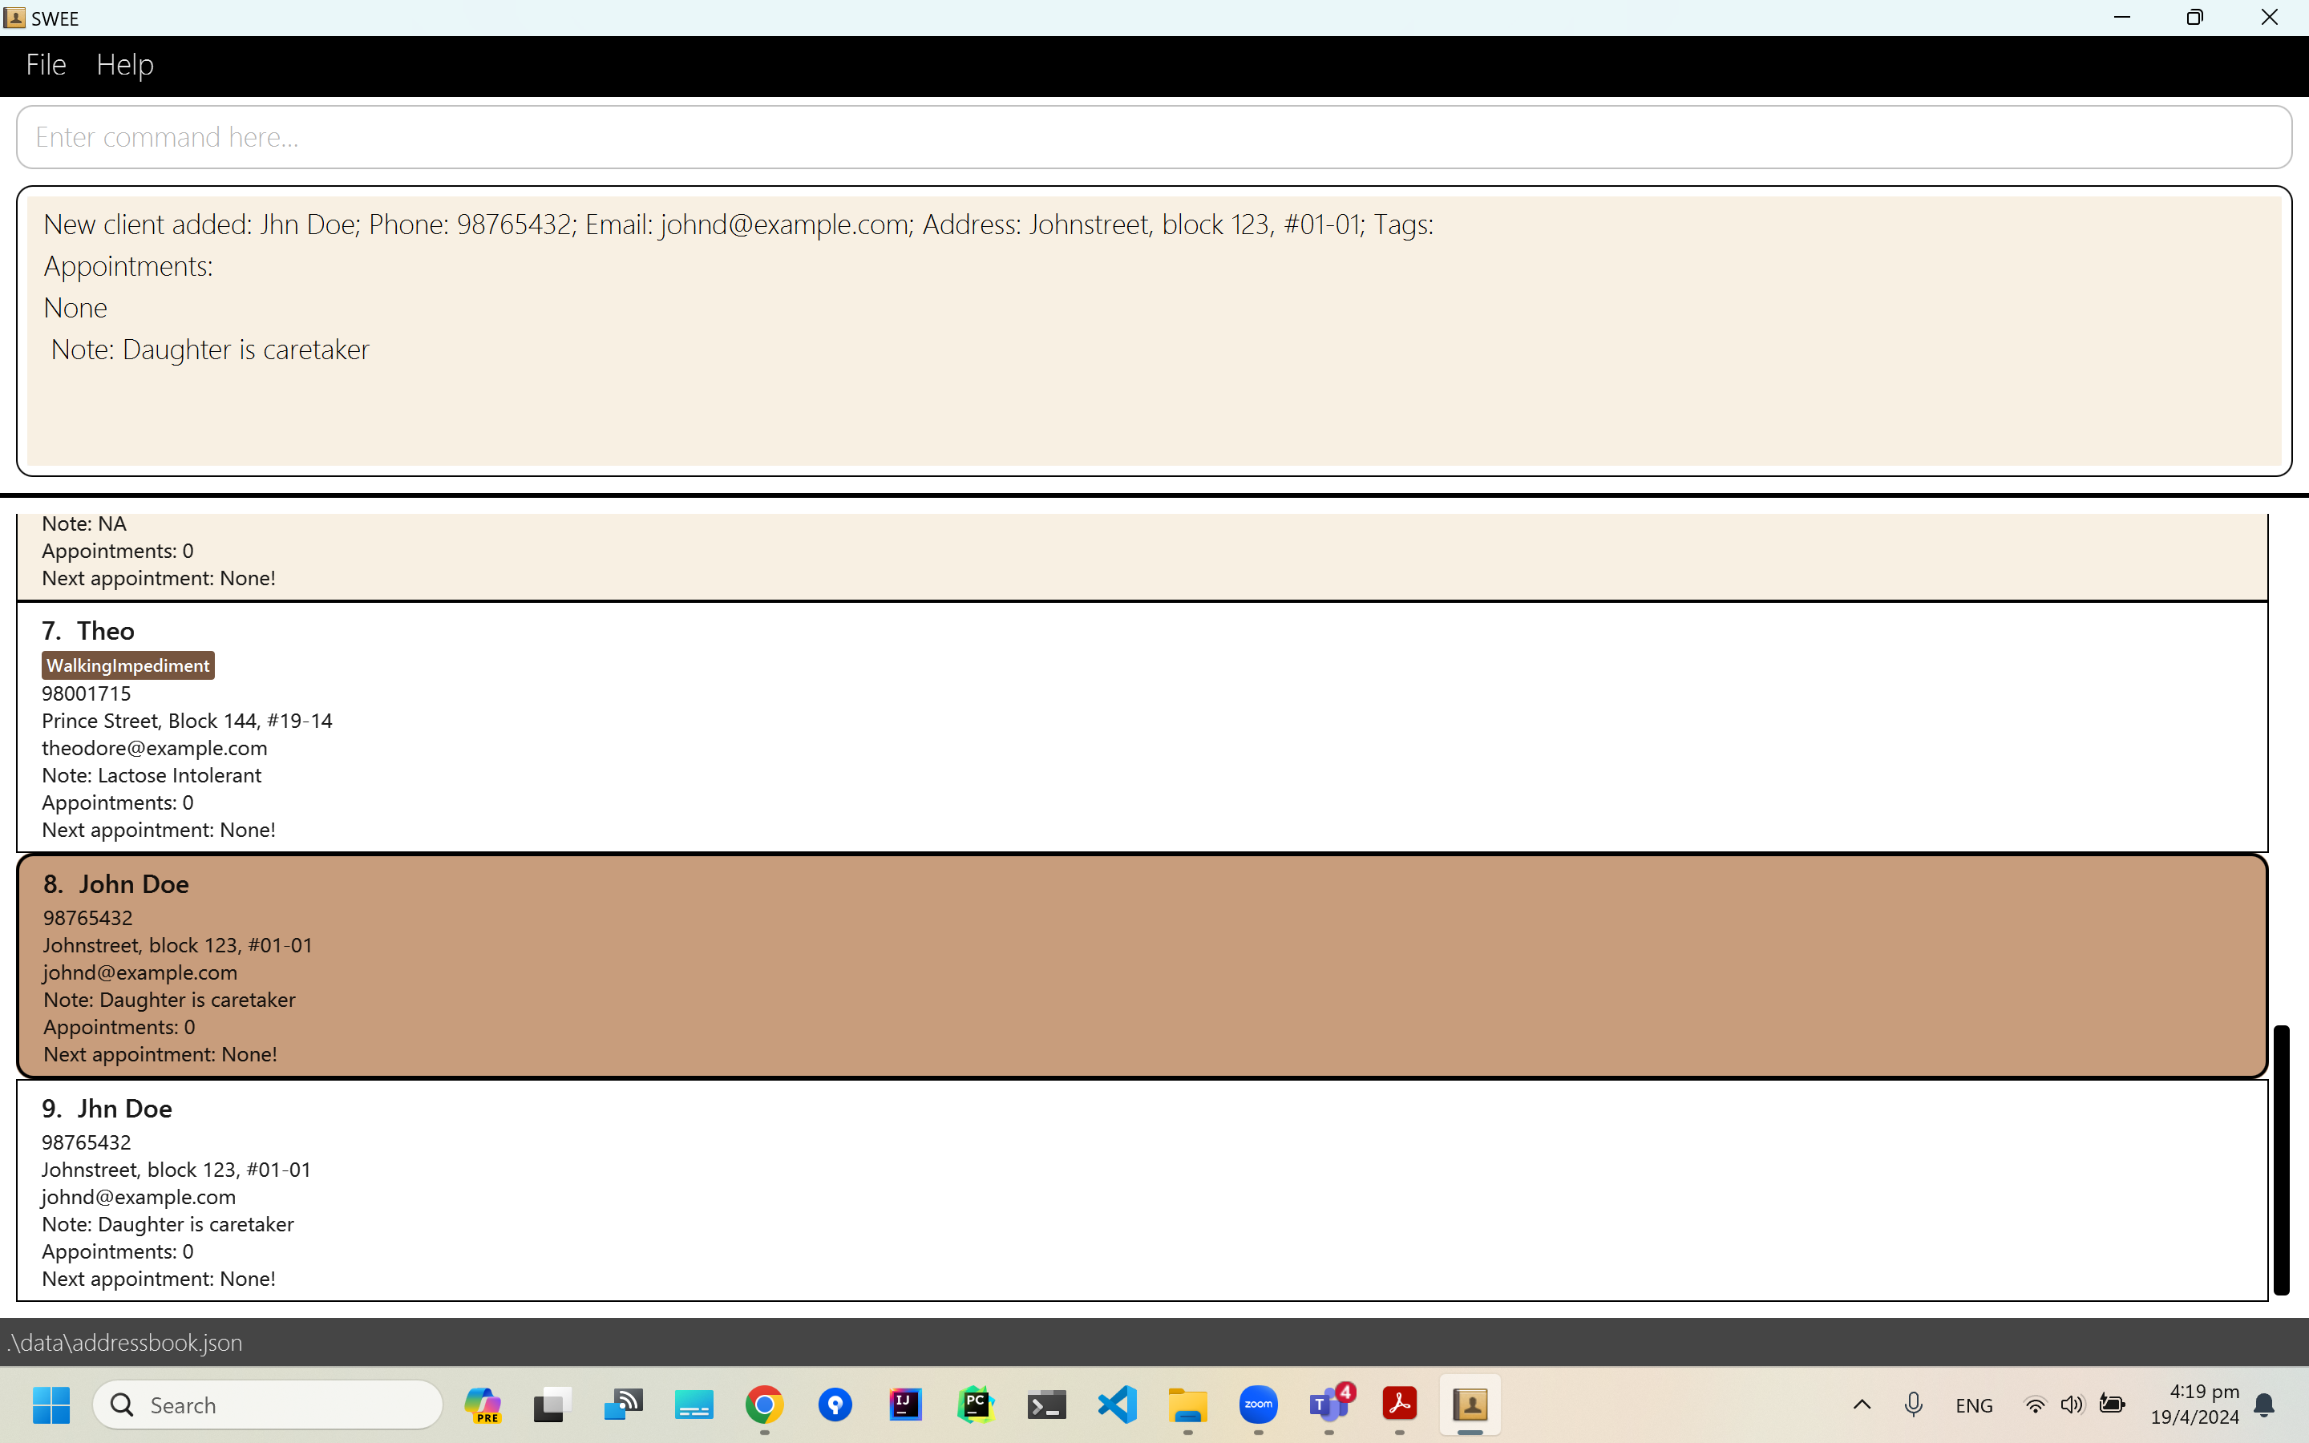Click the command input field

click(x=1153, y=137)
